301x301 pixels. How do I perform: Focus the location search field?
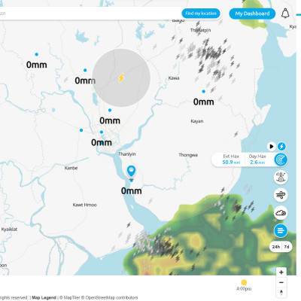click(x=89, y=13)
